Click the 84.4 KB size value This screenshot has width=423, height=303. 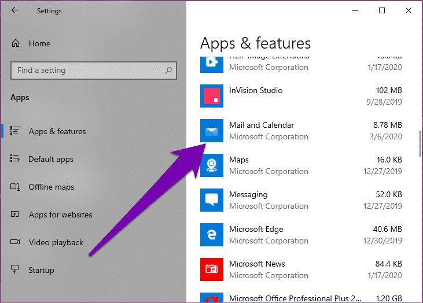(388, 264)
